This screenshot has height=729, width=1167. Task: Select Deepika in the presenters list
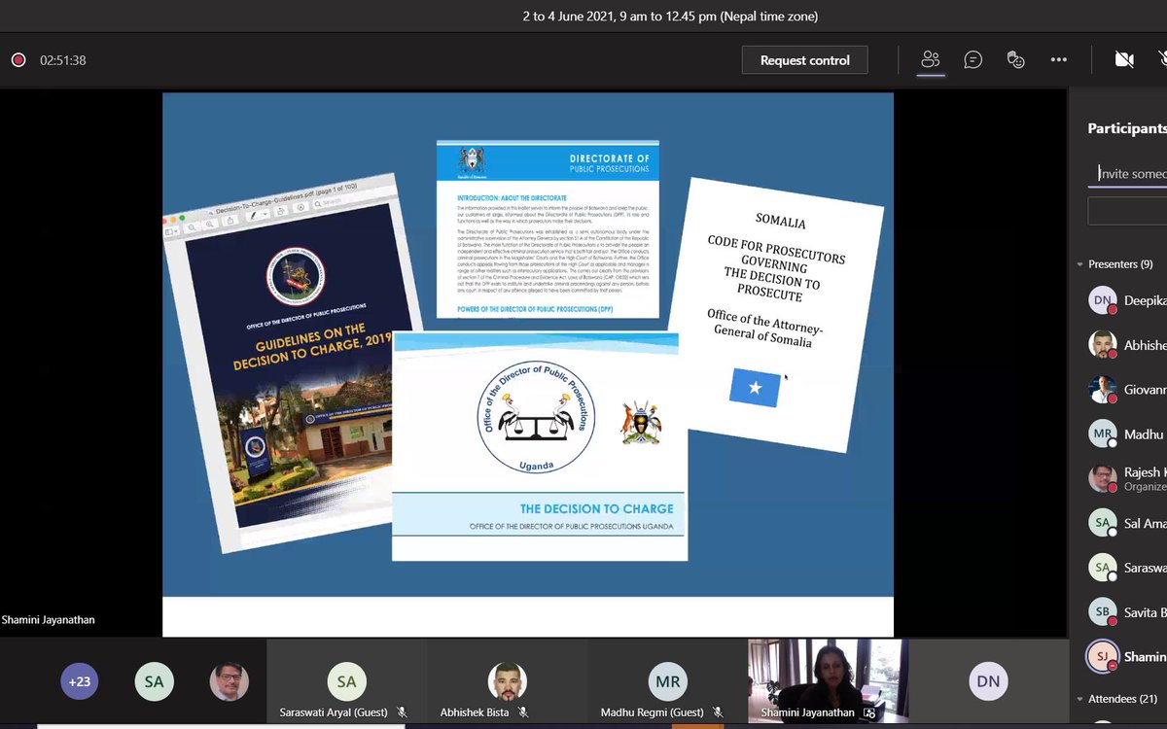tap(1127, 300)
